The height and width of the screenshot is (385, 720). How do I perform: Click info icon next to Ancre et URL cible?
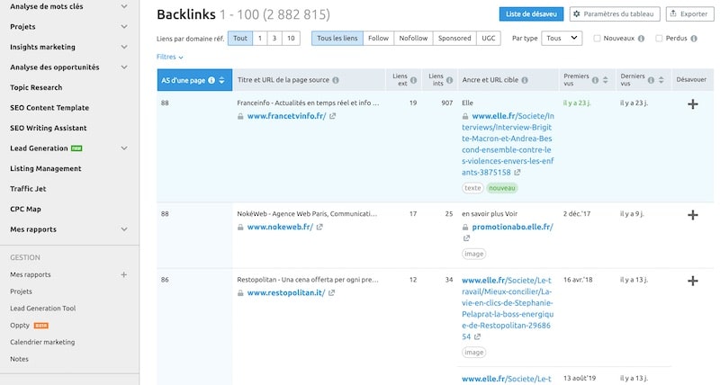525,80
